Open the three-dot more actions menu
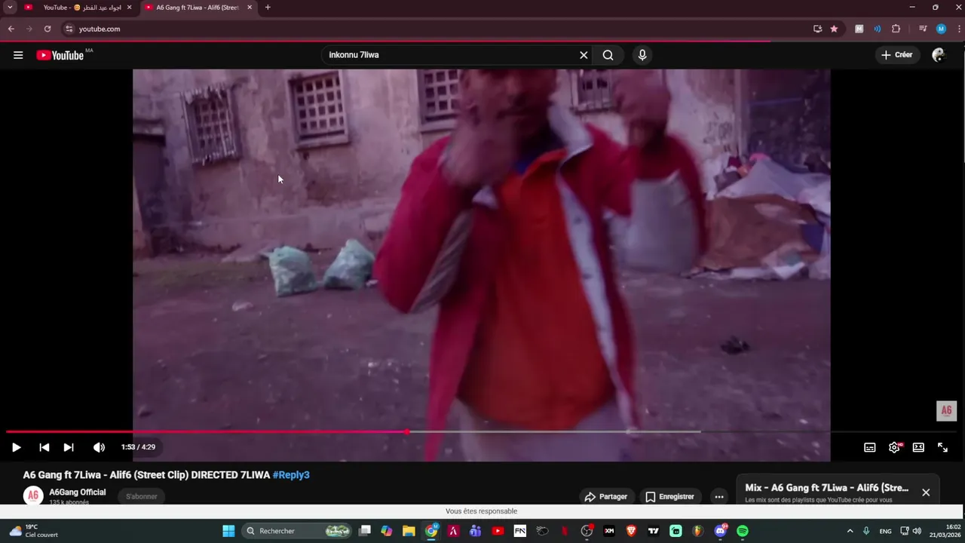The width and height of the screenshot is (965, 543). click(719, 496)
